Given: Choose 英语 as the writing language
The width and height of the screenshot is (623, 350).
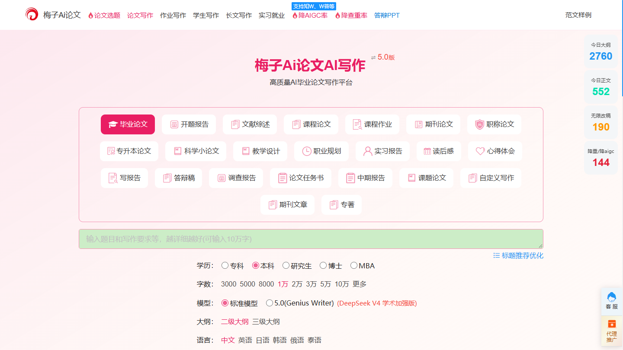Looking at the screenshot, I should [245, 340].
